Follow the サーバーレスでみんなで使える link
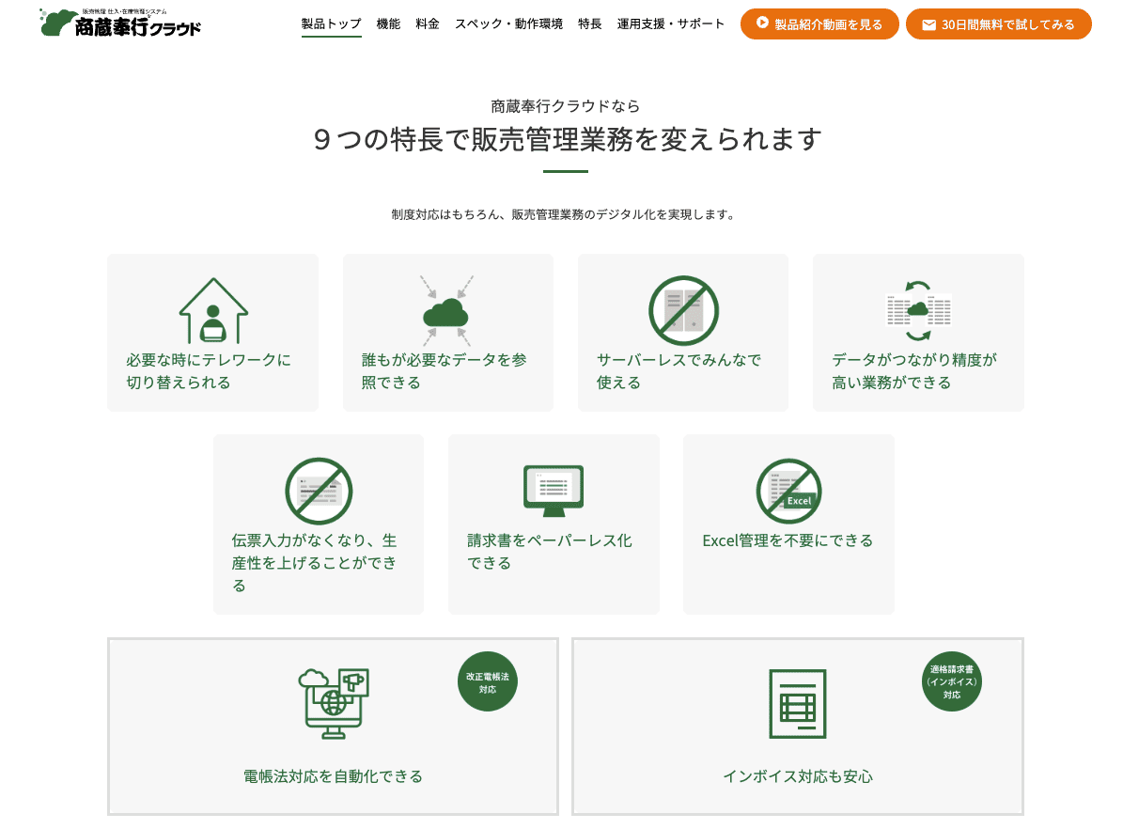1123x829 pixels. [683, 333]
